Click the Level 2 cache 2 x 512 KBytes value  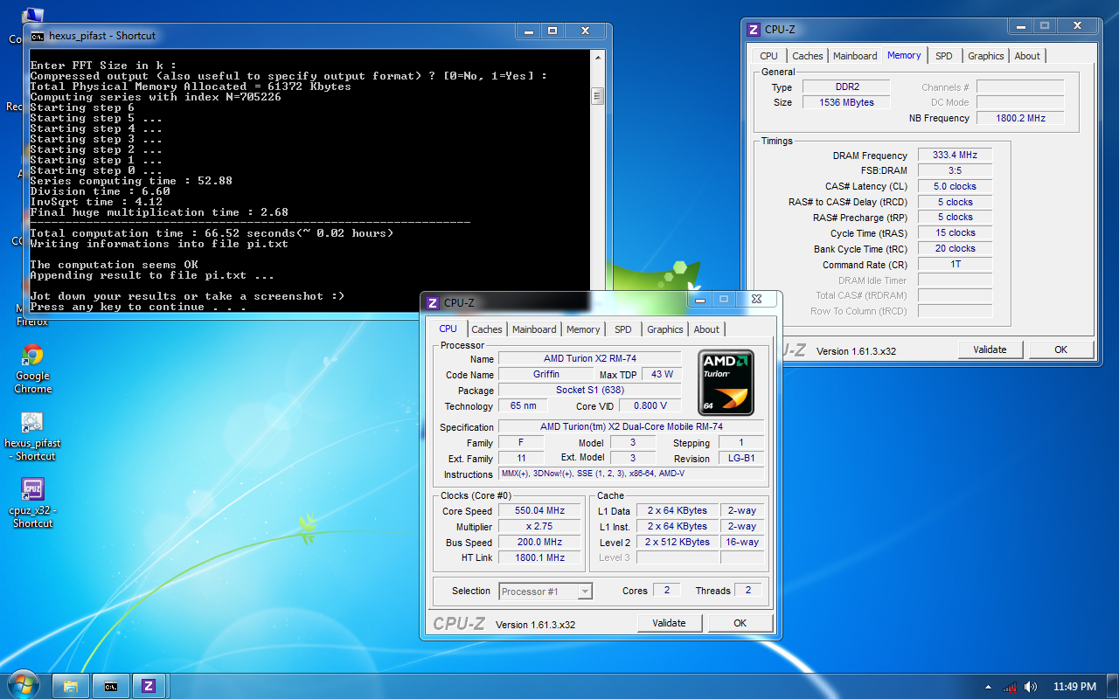[x=678, y=543]
